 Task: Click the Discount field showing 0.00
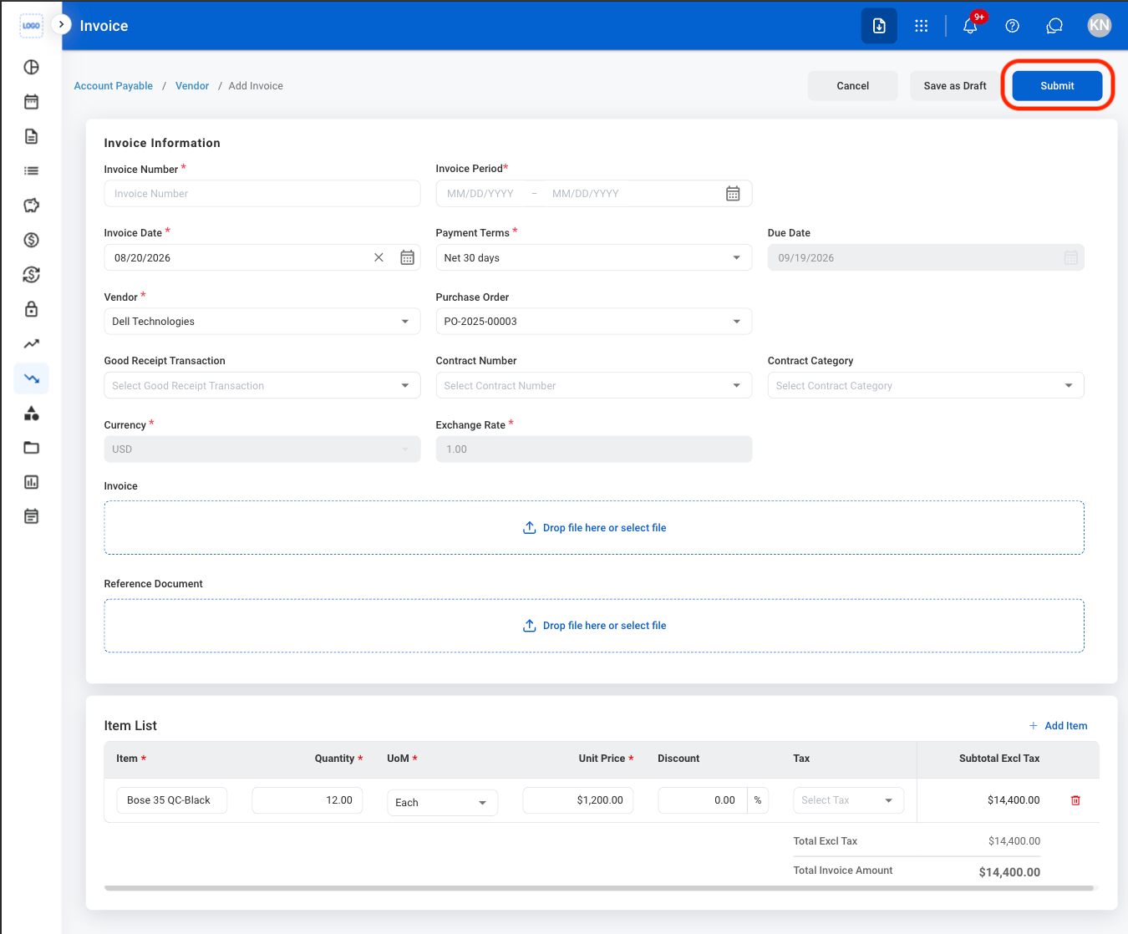click(x=703, y=800)
